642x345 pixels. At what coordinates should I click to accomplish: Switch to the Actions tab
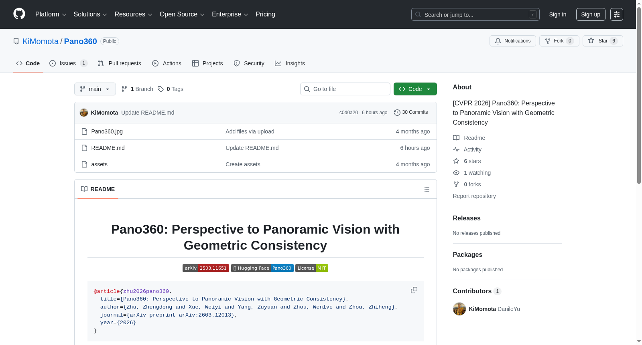167,63
